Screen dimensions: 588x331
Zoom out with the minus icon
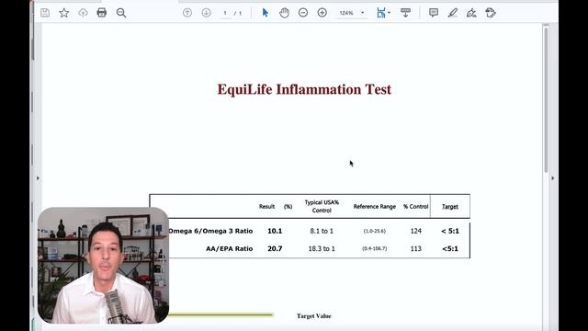pos(303,13)
